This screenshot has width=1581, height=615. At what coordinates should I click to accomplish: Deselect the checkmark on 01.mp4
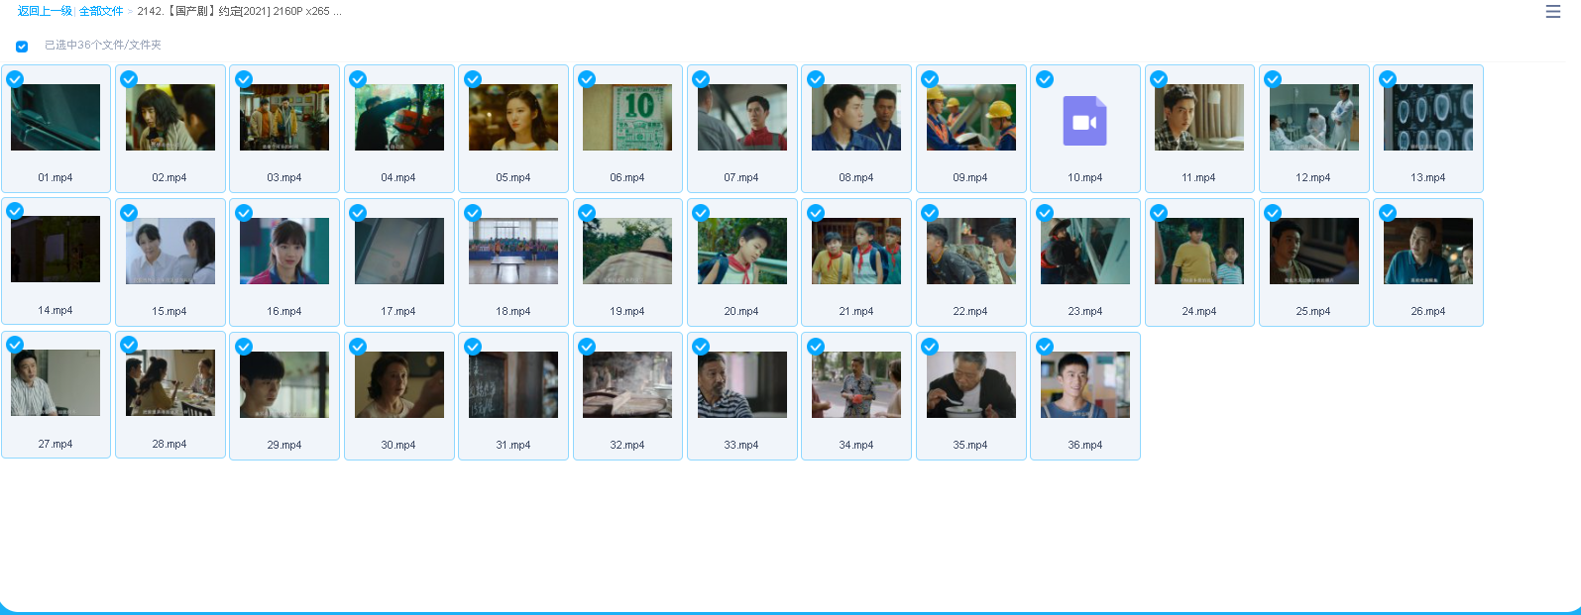[15, 79]
